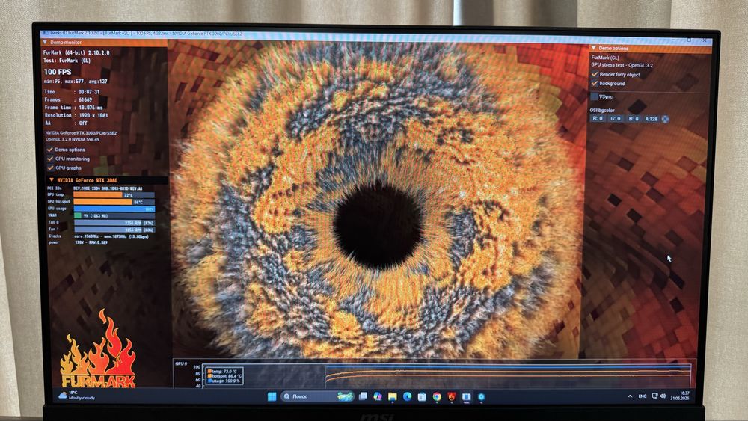748x421 pixels.
Task: Launch Microsoft Edge from the taskbar
Action: point(408,396)
